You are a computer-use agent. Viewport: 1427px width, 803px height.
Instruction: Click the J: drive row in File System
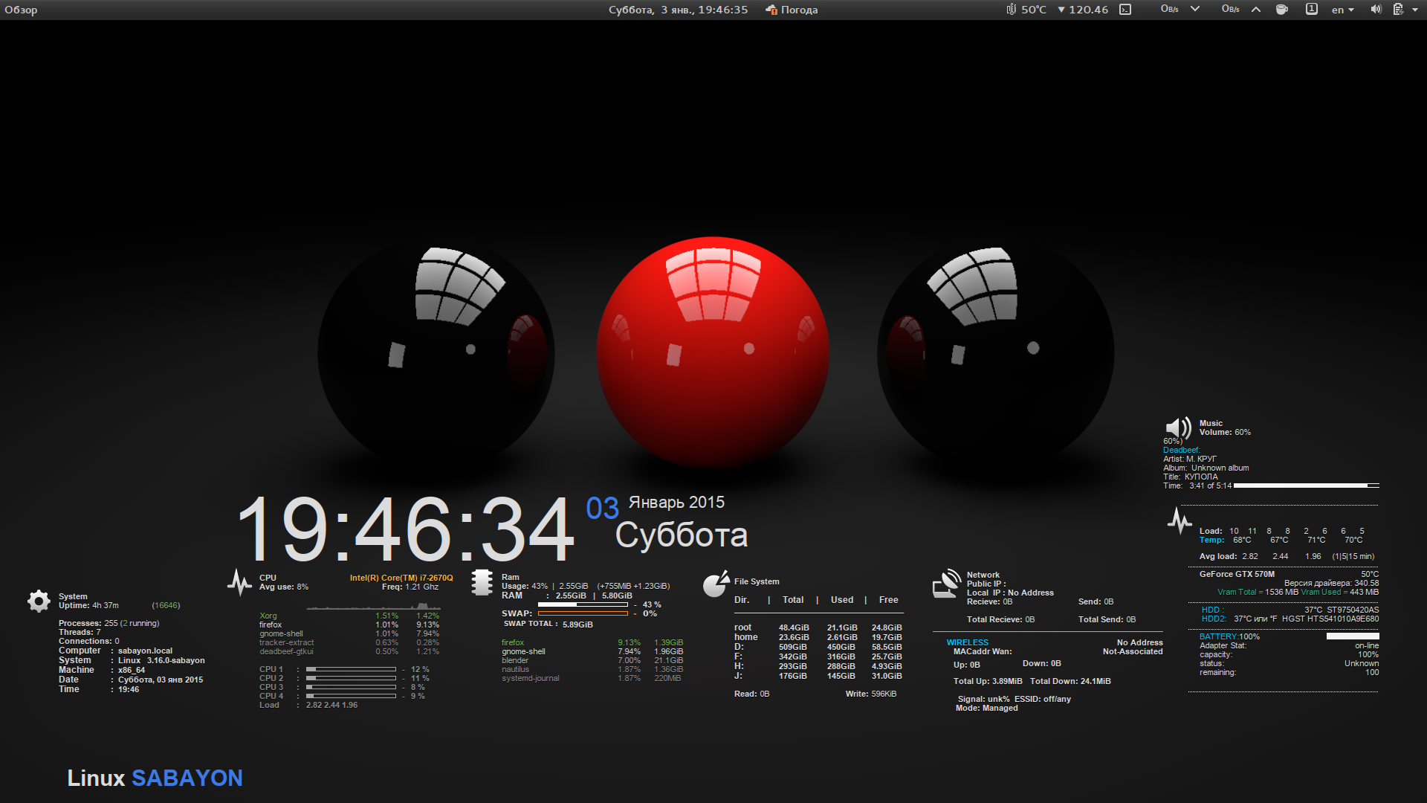[x=818, y=676]
